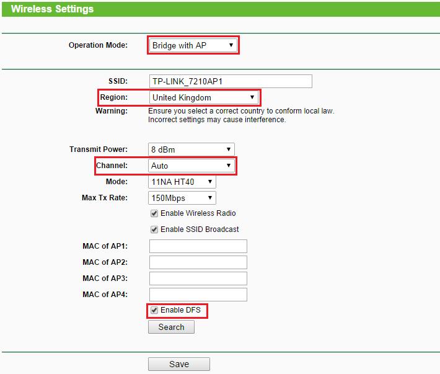
Task: Focus the MAC of AP4 field
Action: (x=198, y=295)
